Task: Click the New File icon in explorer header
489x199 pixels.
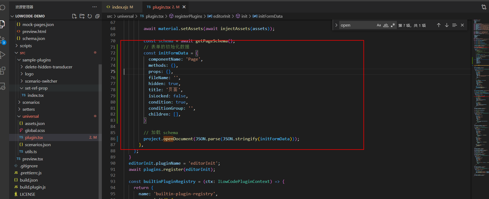Action: click(x=74, y=16)
